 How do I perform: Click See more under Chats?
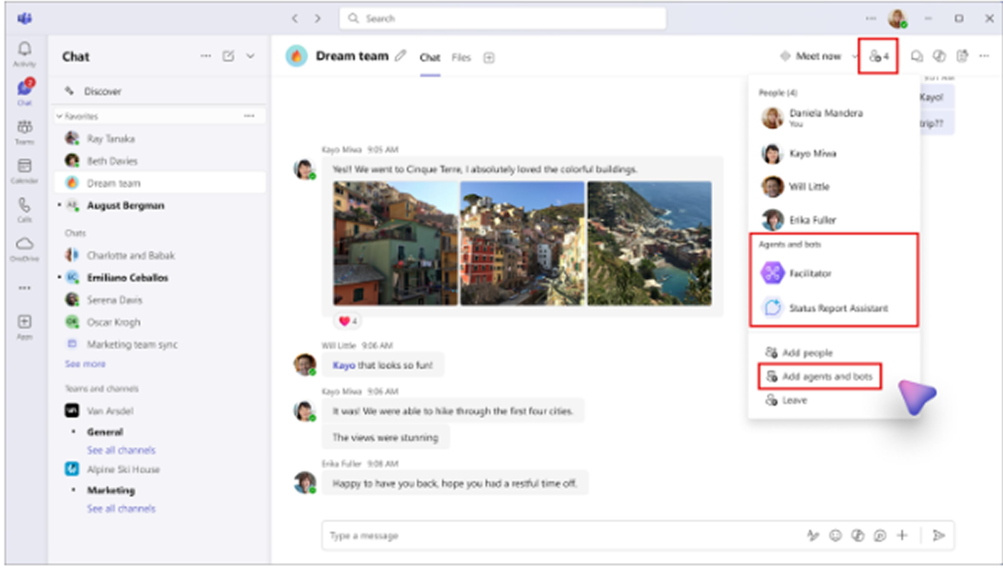85,364
